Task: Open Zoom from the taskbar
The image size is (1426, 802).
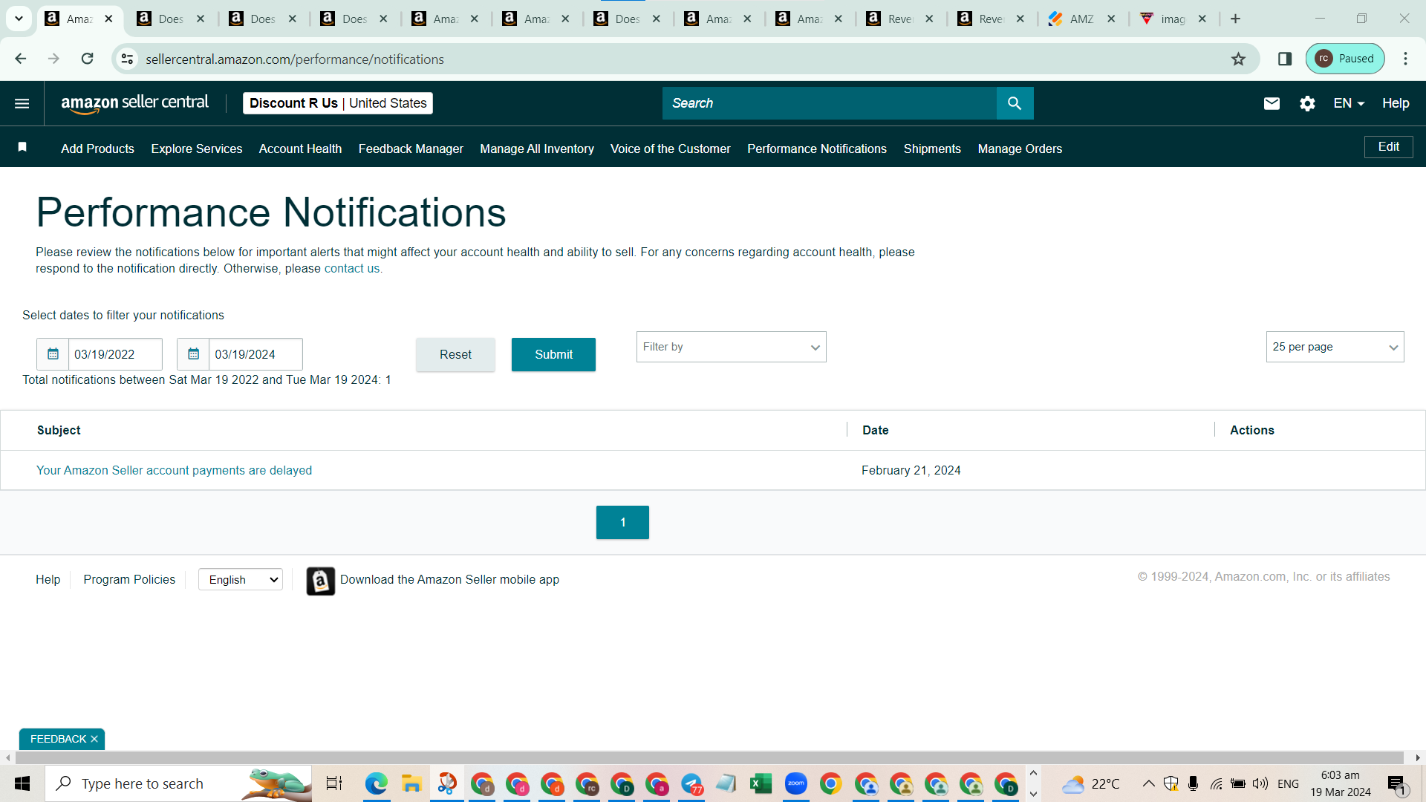Action: 795,783
